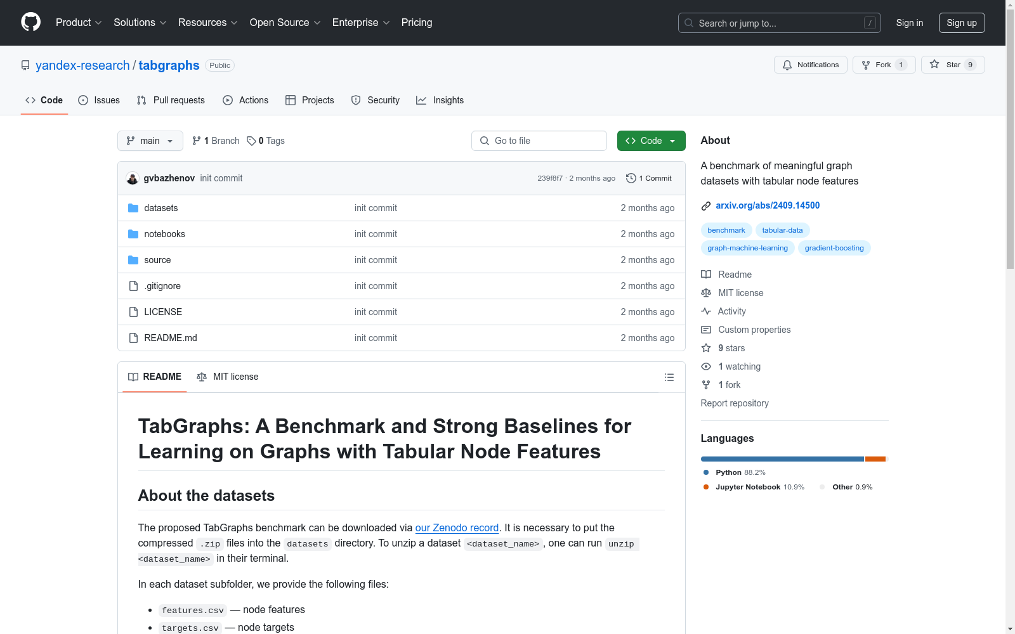Open the README outline list icon
This screenshot has width=1015, height=634.
(x=669, y=377)
